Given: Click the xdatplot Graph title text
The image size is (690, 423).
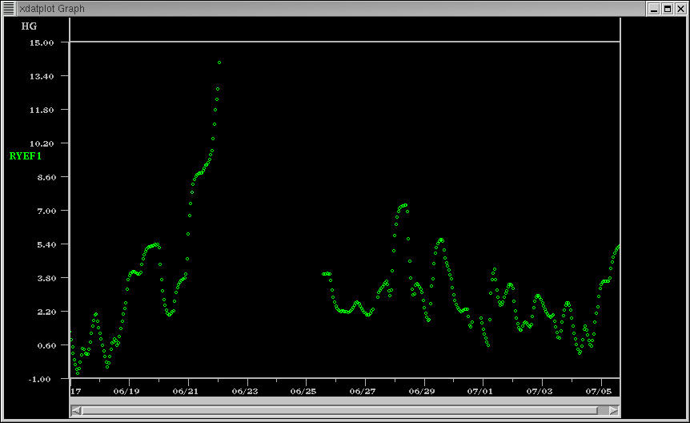Looking at the screenshot, I should (52, 8).
